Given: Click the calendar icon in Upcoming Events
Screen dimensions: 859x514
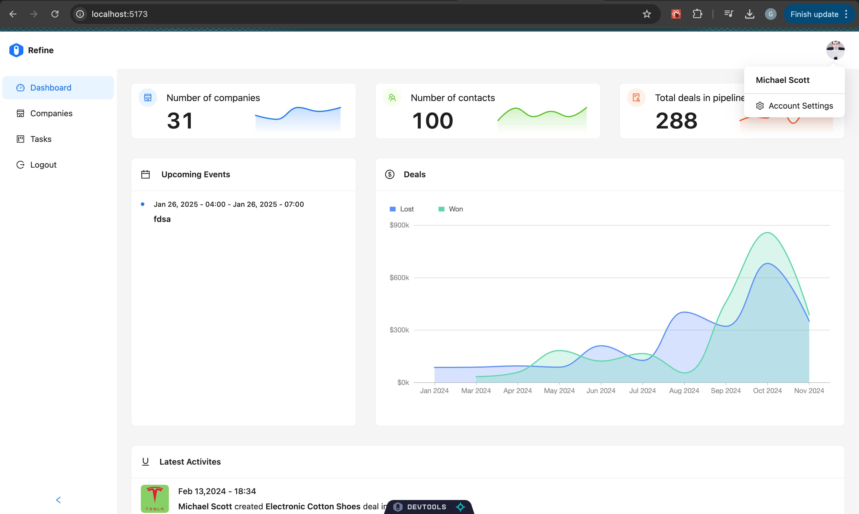Looking at the screenshot, I should click(x=146, y=174).
